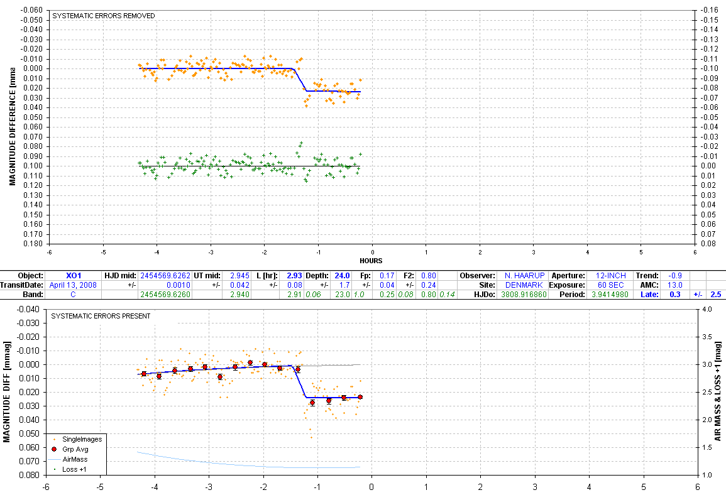Screen dimensions: 726x495
Task: Select the HJDo value 3808.916860
Action: (x=520, y=294)
